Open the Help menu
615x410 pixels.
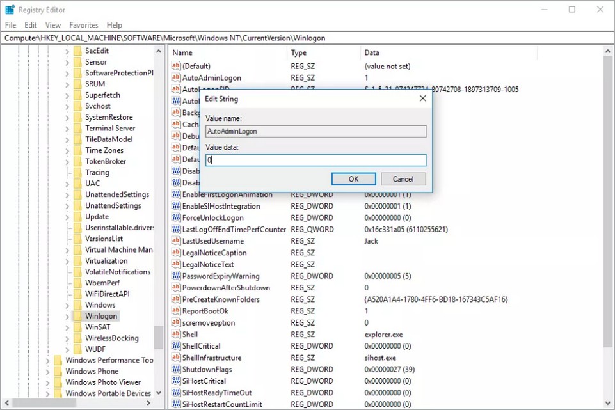tap(114, 25)
